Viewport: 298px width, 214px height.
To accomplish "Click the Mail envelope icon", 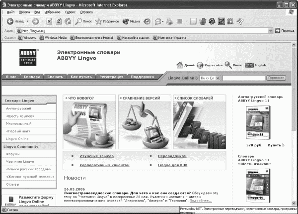I will pyautogui.click(x=158, y=21).
